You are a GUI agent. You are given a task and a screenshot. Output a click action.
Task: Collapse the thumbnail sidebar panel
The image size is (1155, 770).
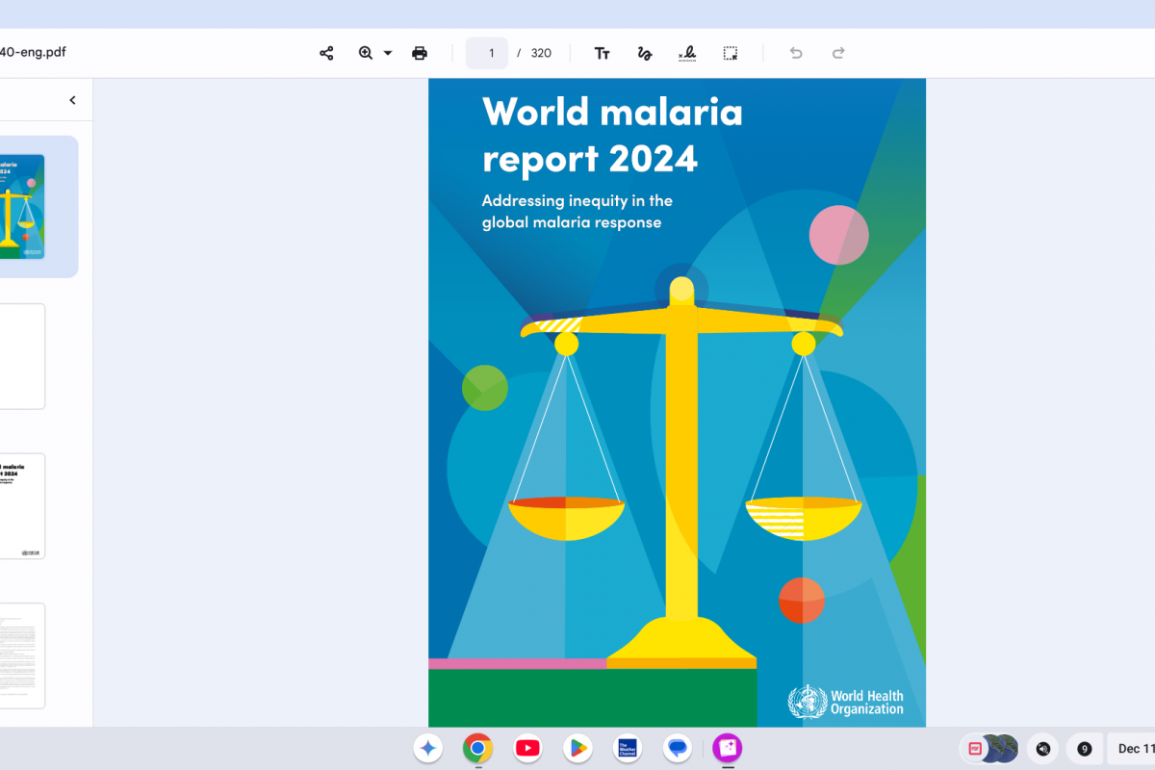tap(72, 100)
